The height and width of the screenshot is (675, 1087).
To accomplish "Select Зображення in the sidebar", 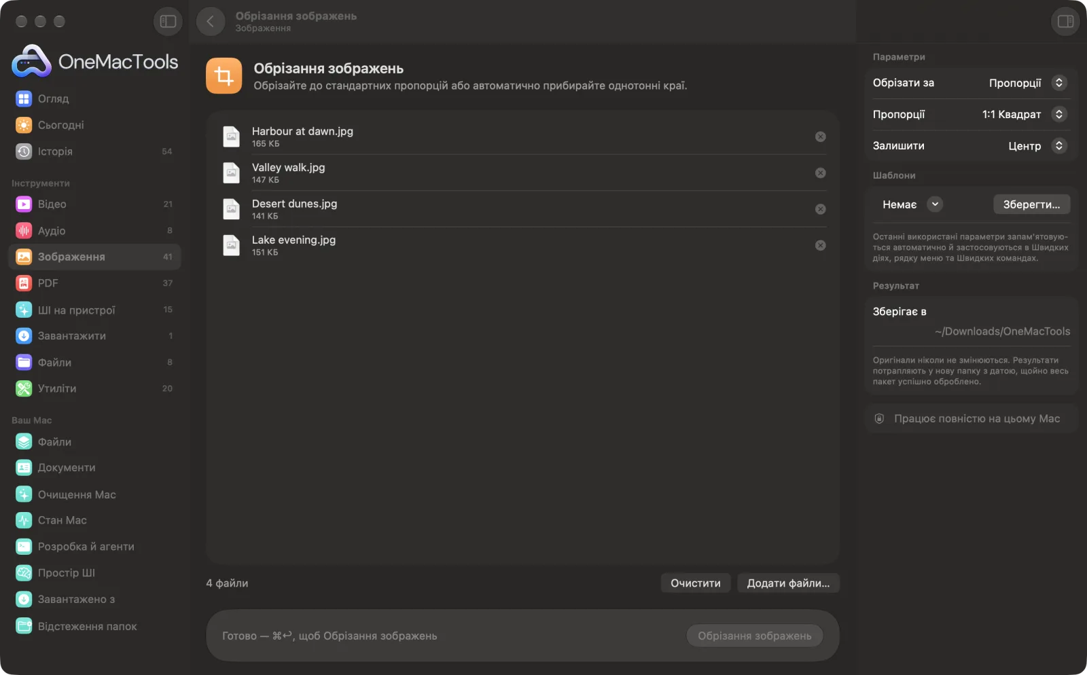I will pyautogui.click(x=94, y=257).
